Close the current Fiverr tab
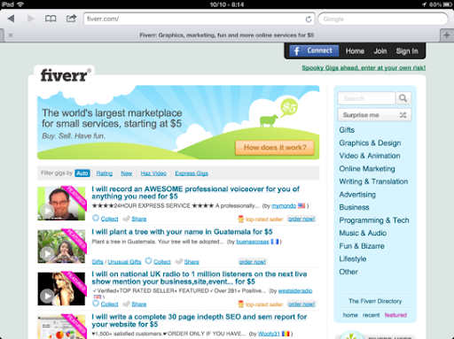Viewport: 454px width, 339px height. [x=11, y=35]
